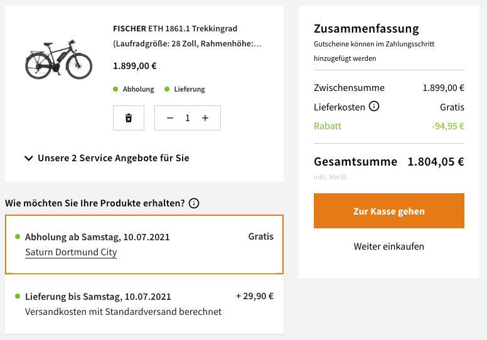Image resolution: width=487 pixels, height=340 pixels.
Task: Click the green Rabatt discount row
Action: point(389,126)
